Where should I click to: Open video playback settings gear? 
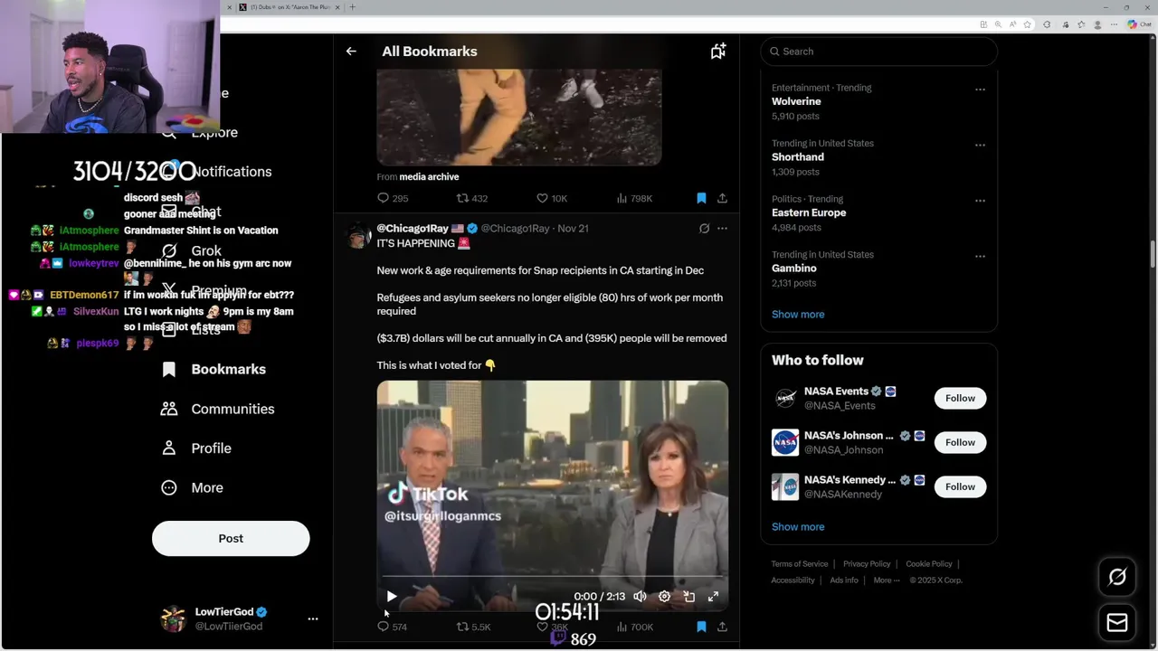tap(664, 597)
